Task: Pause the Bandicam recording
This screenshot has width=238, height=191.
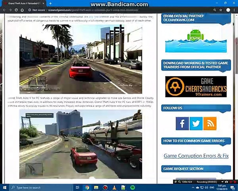Action: click(231, 182)
